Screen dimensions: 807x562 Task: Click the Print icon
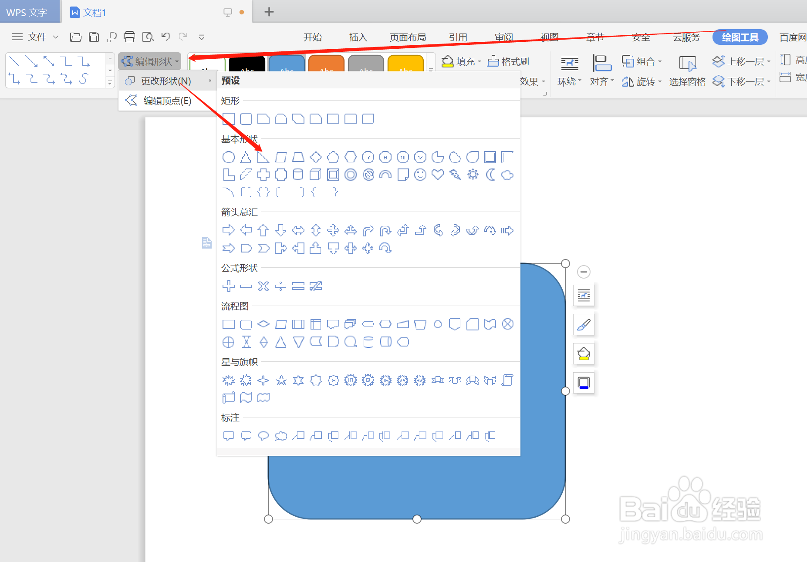(129, 37)
